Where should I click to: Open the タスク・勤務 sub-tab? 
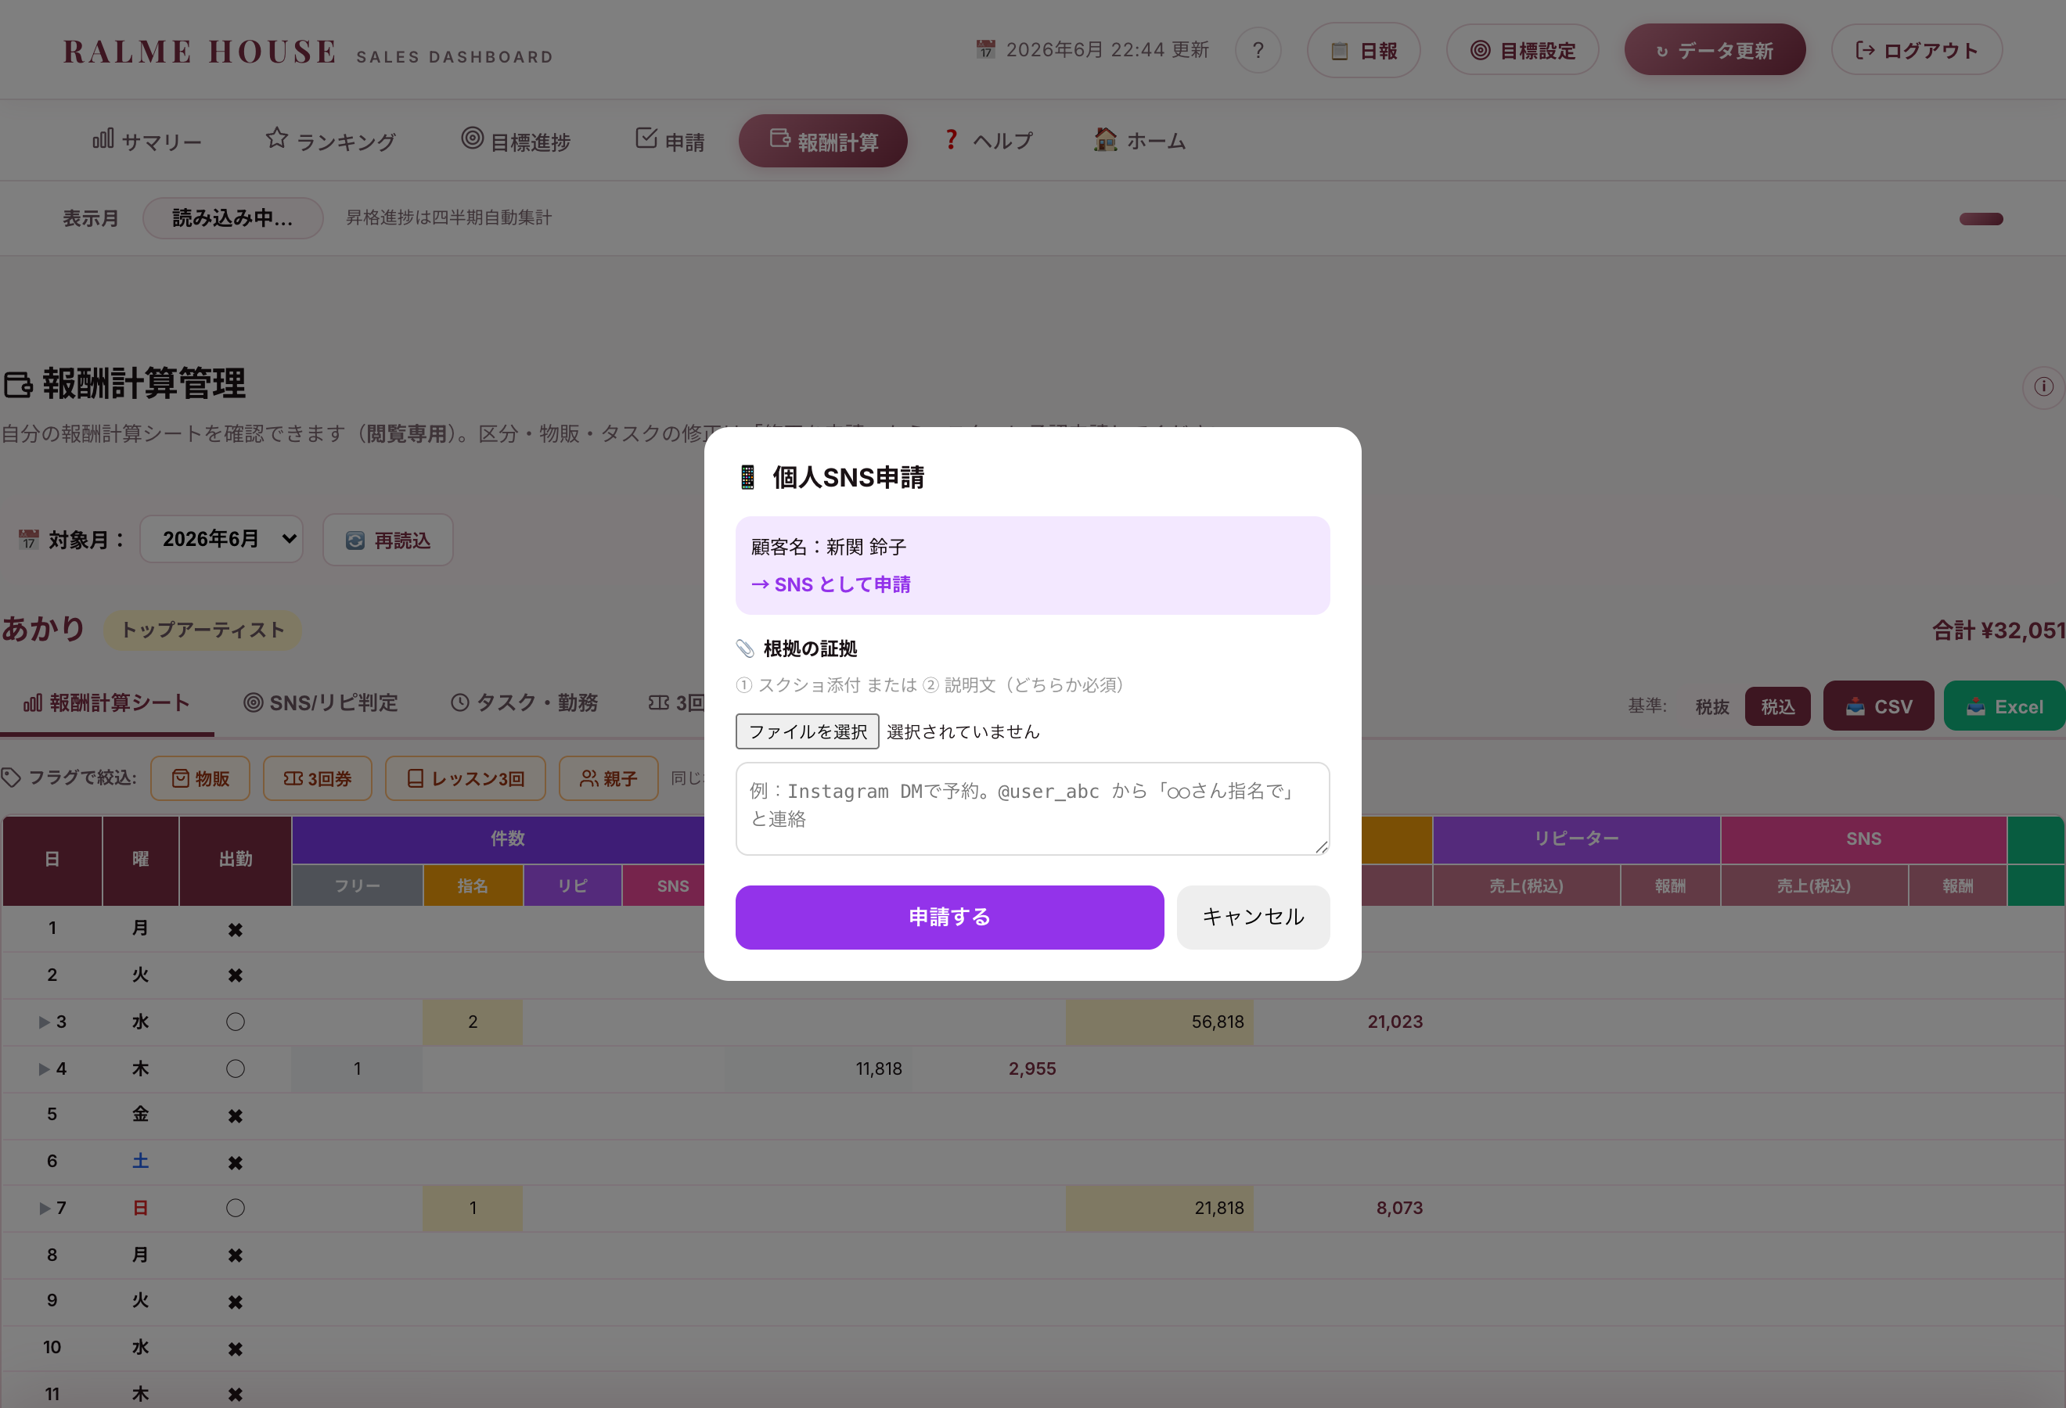(x=524, y=702)
